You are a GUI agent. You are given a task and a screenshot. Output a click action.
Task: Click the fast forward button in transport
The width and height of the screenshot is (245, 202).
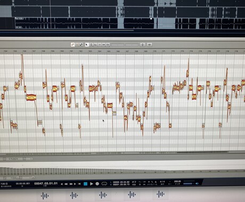tap(71, 184)
